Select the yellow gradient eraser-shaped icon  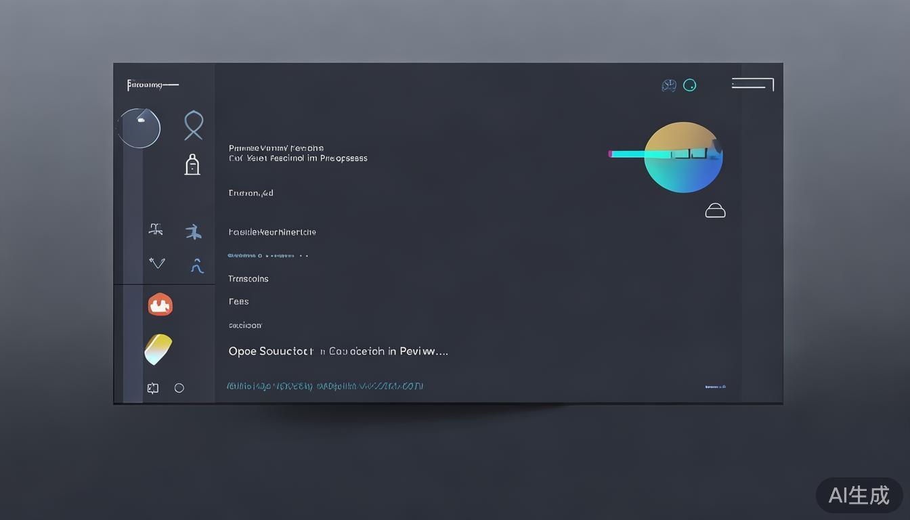(158, 349)
